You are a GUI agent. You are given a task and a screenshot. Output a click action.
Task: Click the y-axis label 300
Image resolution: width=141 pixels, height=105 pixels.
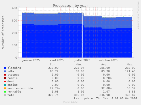coord(14,21)
